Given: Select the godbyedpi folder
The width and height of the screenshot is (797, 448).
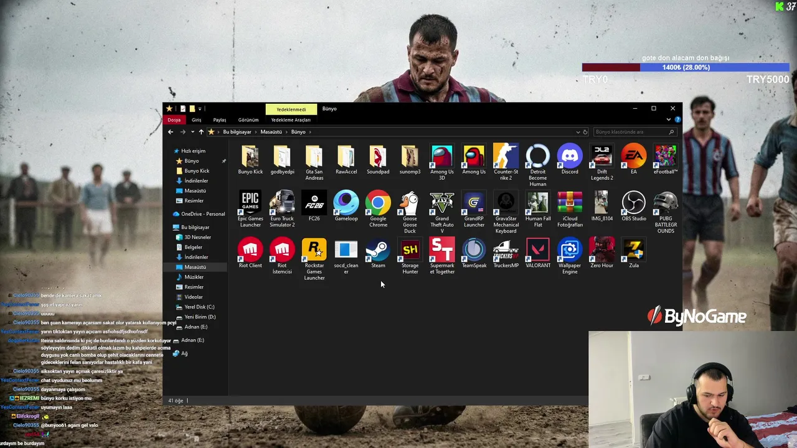Looking at the screenshot, I should point(282,159).
